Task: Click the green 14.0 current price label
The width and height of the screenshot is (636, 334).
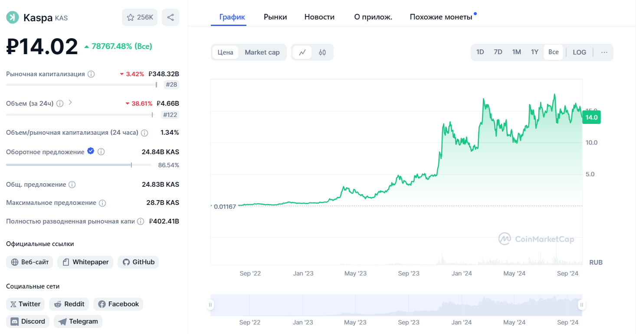Action: (x=591, y=117)
